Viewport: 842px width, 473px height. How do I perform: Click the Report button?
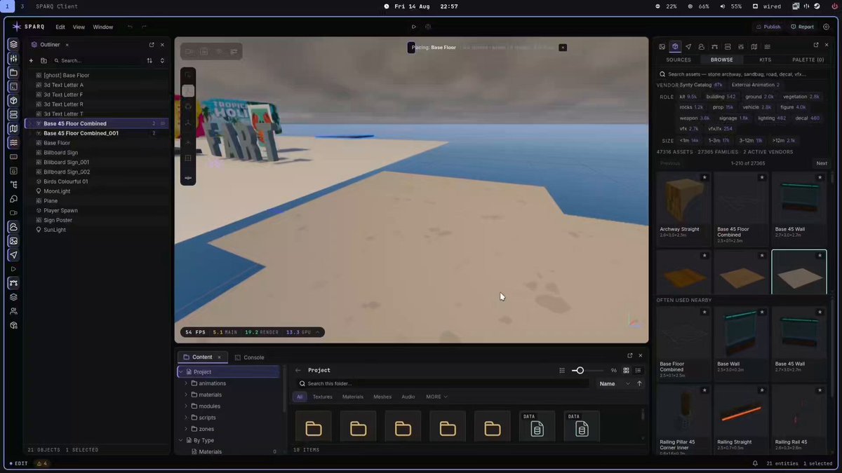[802, 27]
